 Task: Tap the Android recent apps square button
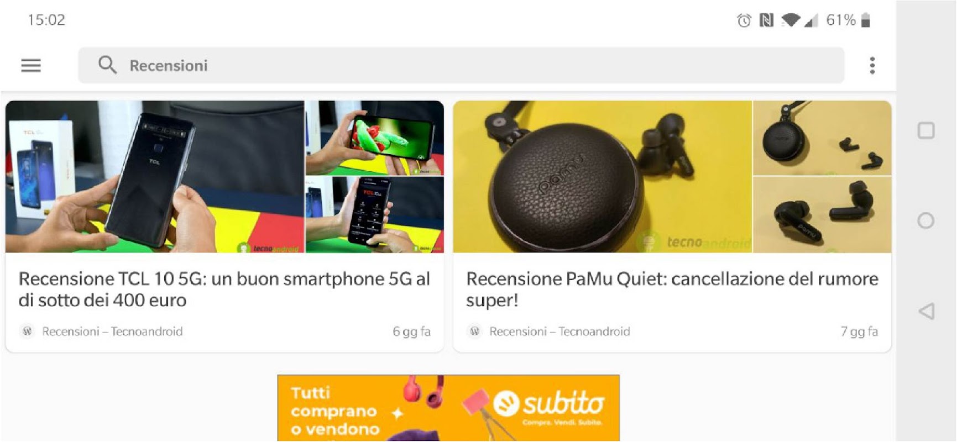pyautogui.click(x=925, y=131)
